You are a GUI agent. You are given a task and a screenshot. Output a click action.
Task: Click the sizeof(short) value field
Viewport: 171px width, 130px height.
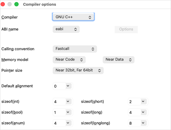click(x=134, y=102)
